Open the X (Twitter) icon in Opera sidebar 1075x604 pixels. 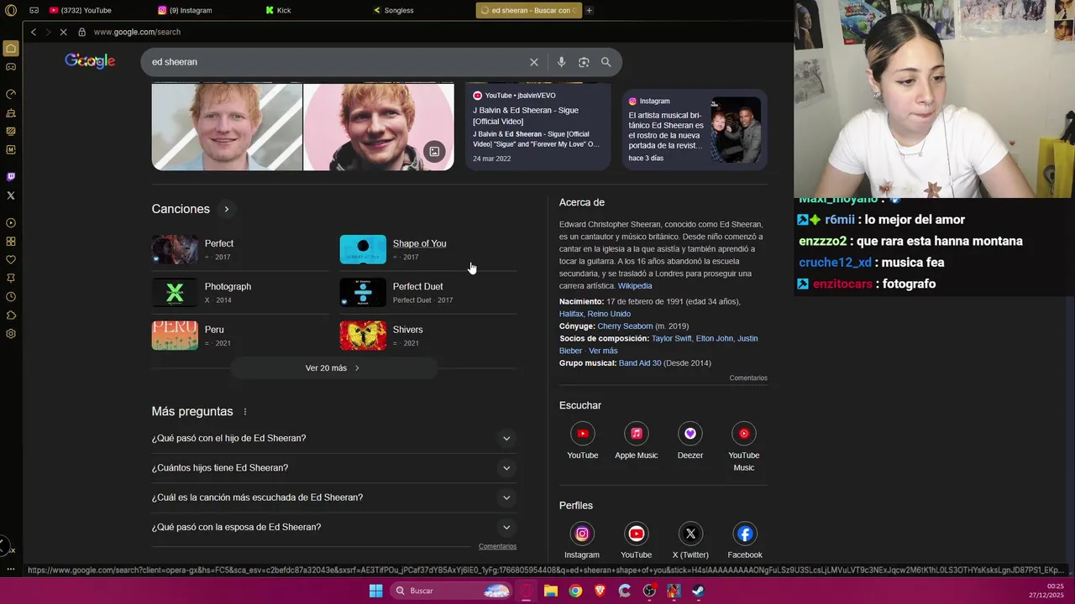point(11,195)
